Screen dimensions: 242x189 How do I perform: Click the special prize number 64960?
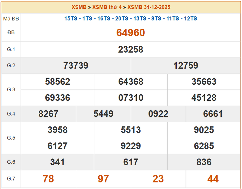tap(131, 33)
